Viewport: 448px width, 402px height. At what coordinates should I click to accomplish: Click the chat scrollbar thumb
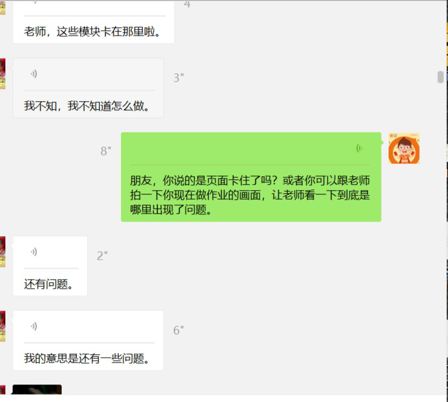click(440, 77)
